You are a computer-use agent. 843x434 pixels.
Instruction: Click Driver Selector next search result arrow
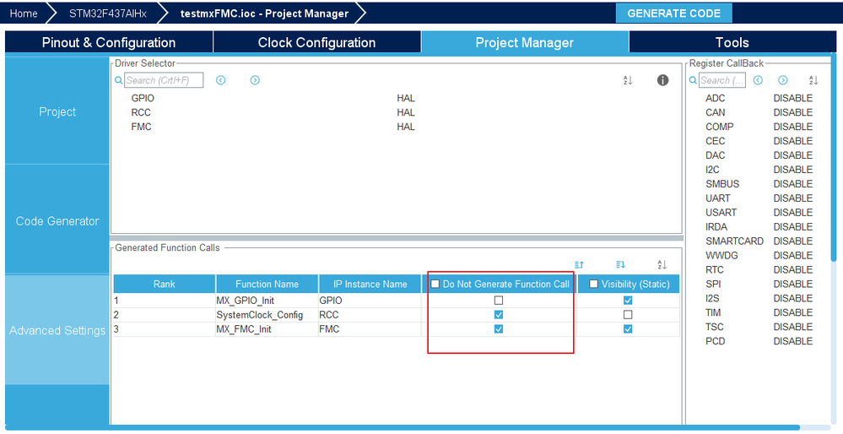pos(255,80)
